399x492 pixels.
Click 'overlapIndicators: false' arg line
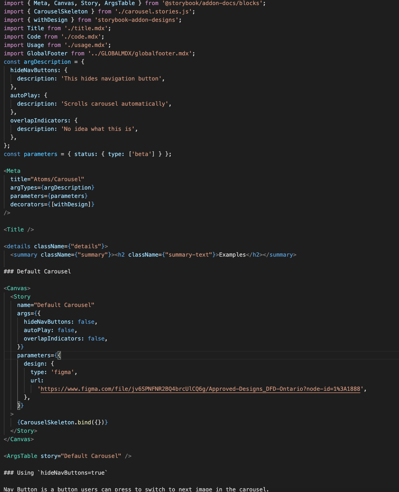point(66,339)
